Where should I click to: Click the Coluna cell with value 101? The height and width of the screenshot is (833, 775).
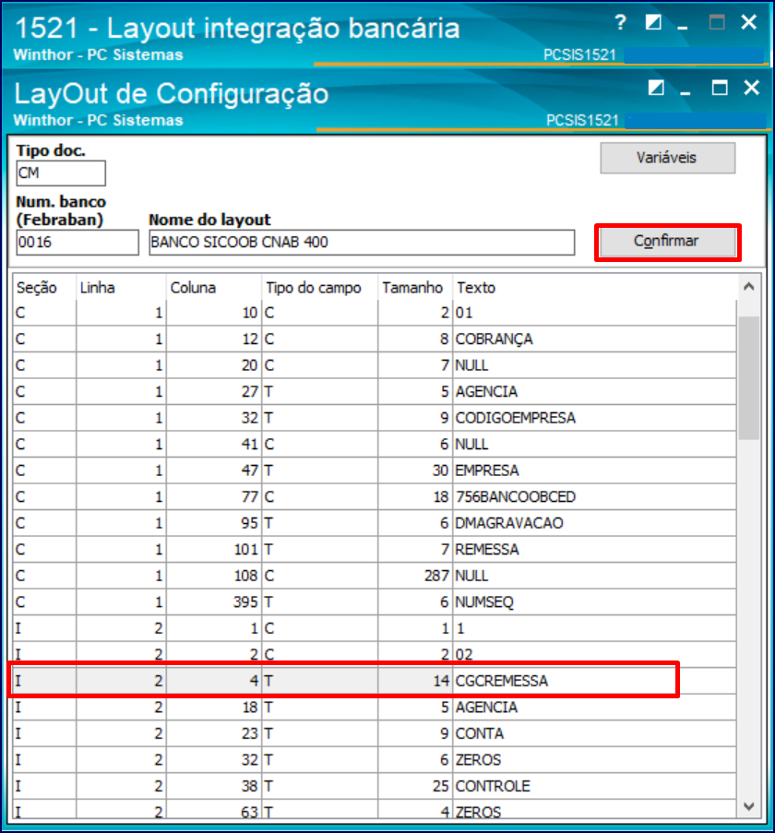point(214,549)
